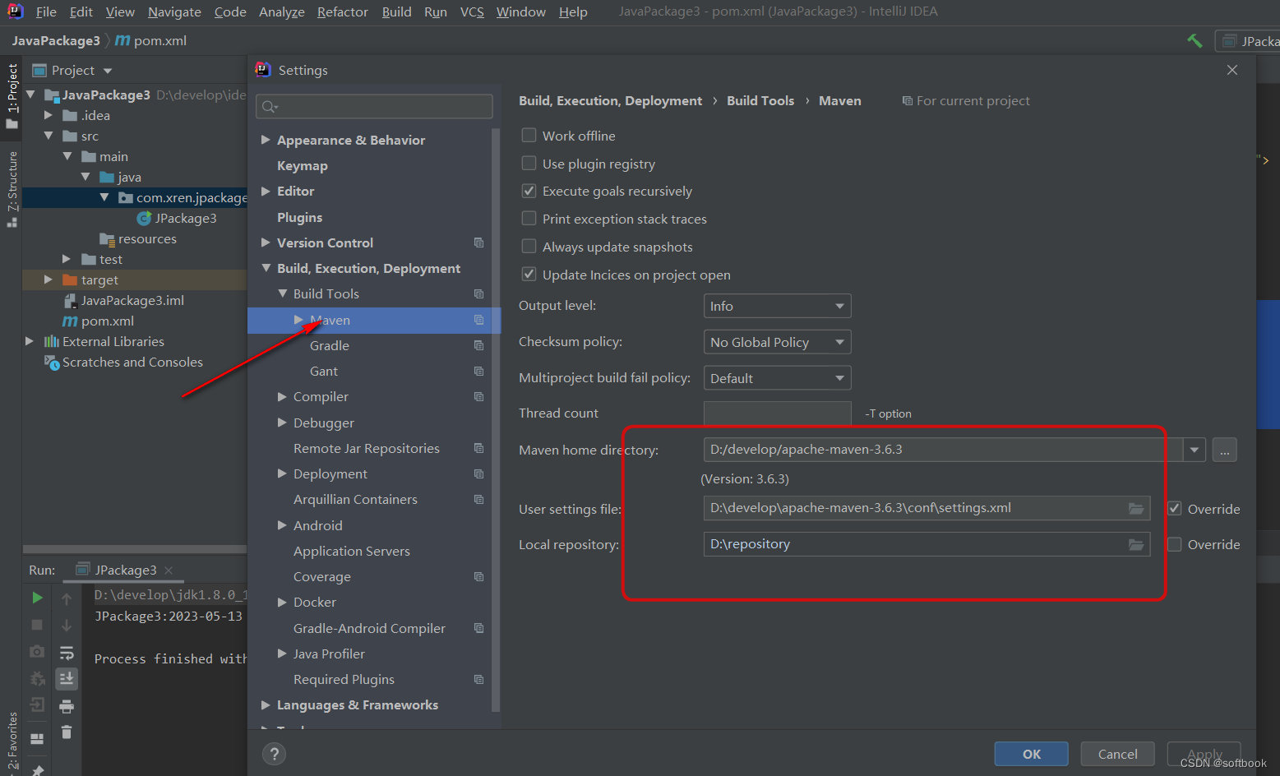
Task: Open the File menu
Action: pos(46,12)
